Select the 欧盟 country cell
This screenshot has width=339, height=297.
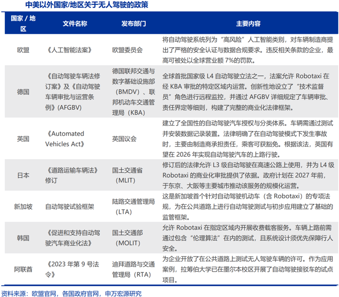point(23,50)
